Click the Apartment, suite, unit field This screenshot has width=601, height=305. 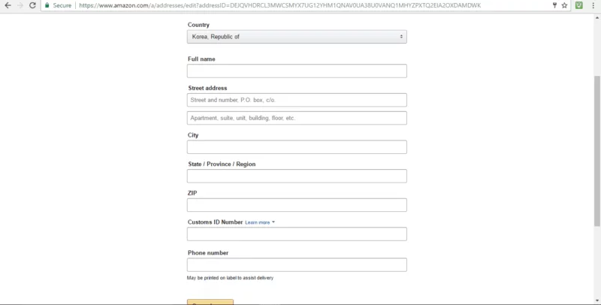[x=297, y=118]
